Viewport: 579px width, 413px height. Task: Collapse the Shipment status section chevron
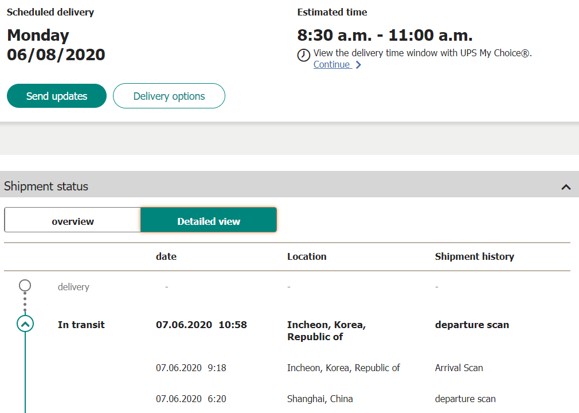[566, 186]
